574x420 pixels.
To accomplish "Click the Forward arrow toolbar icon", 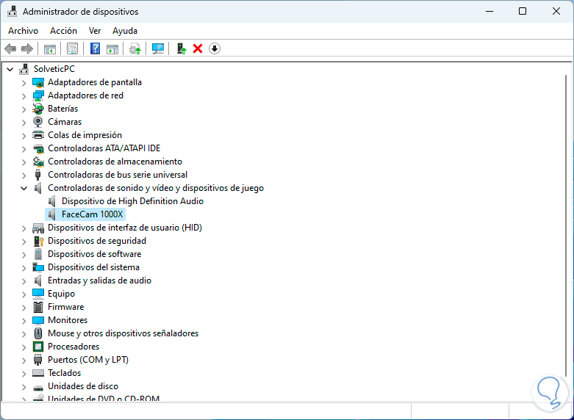I will [27, 48].
